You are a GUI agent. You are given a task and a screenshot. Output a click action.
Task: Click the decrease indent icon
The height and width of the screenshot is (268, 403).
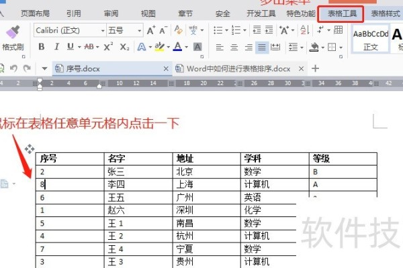point(257,30)
